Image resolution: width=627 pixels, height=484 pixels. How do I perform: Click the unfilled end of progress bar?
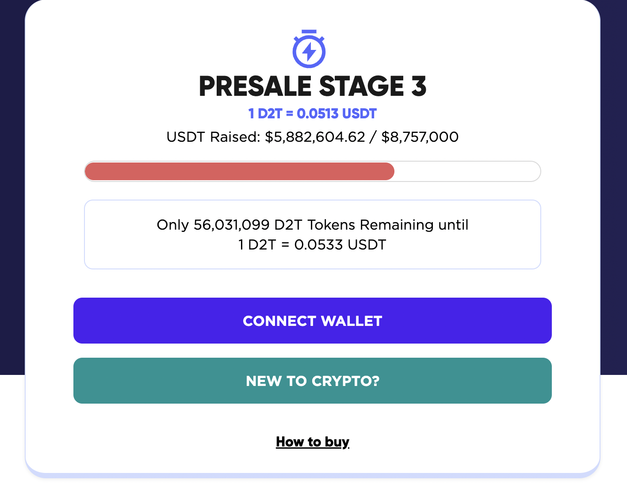(467, 171)
